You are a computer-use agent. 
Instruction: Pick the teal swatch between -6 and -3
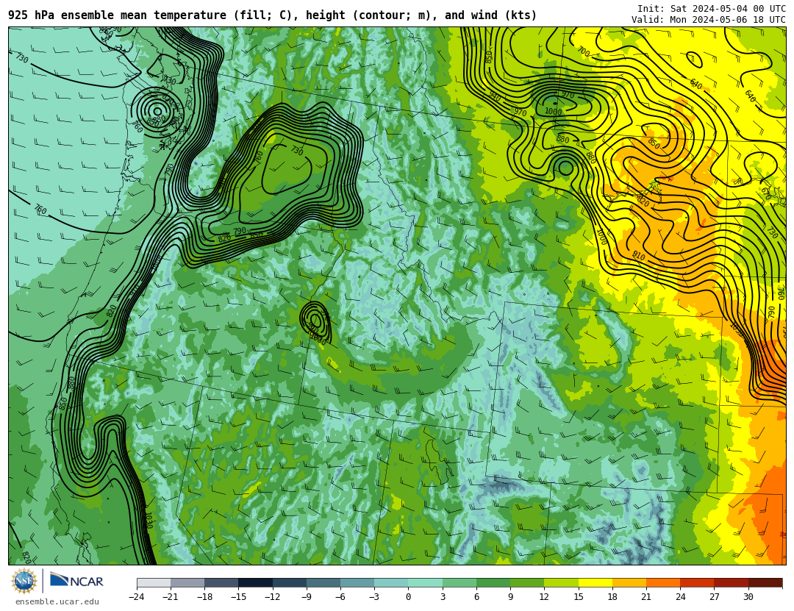(357, 582)
